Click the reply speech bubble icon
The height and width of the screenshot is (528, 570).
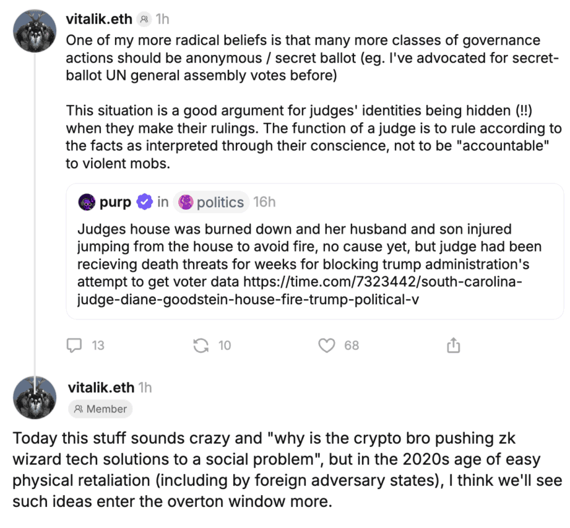click(x=76, y=345)
